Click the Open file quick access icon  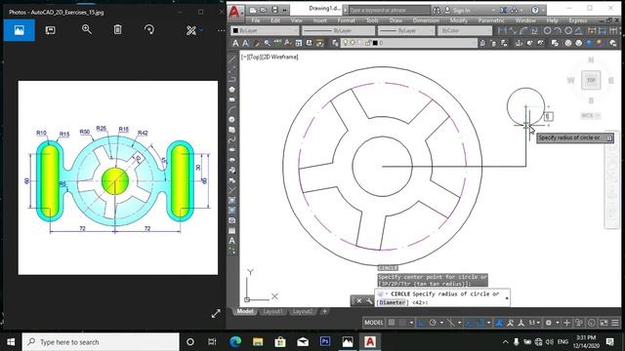[x=264, y=10]
